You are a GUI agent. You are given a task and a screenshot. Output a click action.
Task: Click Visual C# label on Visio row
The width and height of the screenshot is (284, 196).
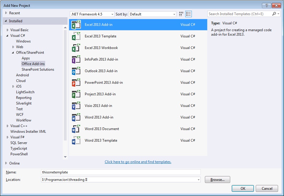point(188,106)
